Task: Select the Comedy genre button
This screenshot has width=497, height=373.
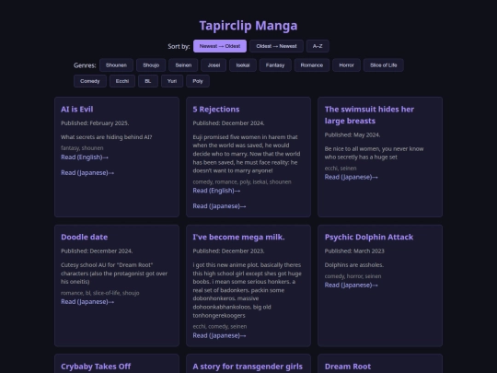Action: tap(90, 81)
